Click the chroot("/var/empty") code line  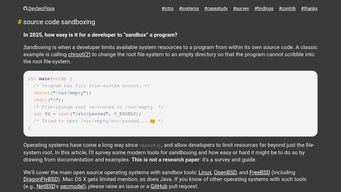(63, 93)
